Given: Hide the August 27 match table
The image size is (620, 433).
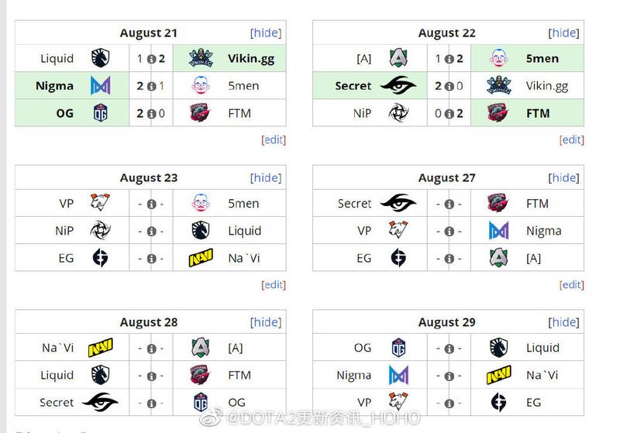Looking at the screenshot, I should 564,178.
